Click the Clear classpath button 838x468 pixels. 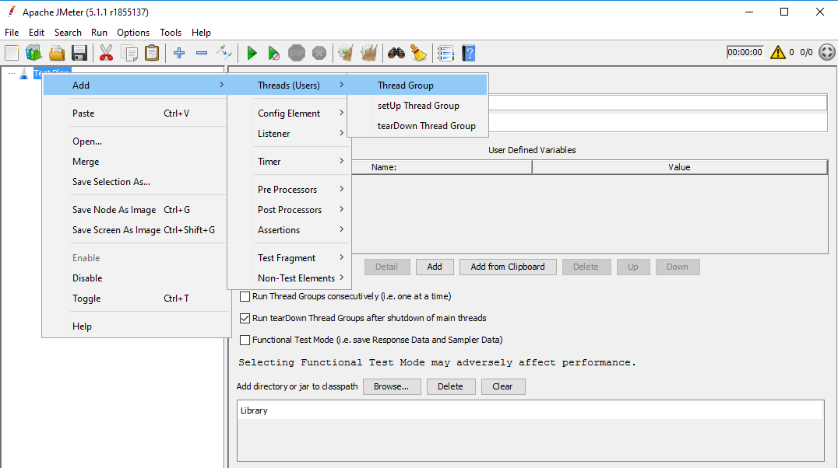[502, 386]
